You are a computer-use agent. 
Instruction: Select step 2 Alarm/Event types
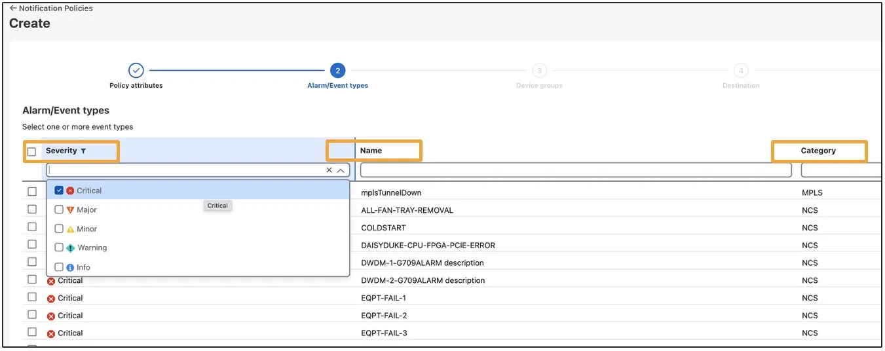coord(337,70)
